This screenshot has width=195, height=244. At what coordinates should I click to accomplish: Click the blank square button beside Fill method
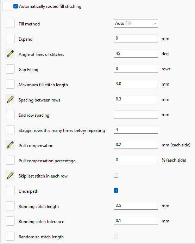(10, 23)
